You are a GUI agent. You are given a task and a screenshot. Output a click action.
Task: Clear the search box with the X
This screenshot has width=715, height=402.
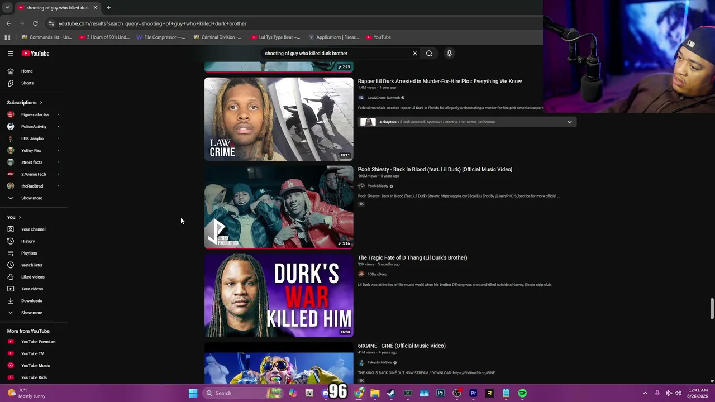415,54
